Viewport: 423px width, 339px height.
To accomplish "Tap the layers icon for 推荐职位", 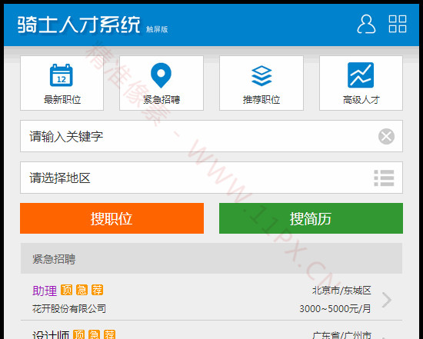I will tap(261, 75).
